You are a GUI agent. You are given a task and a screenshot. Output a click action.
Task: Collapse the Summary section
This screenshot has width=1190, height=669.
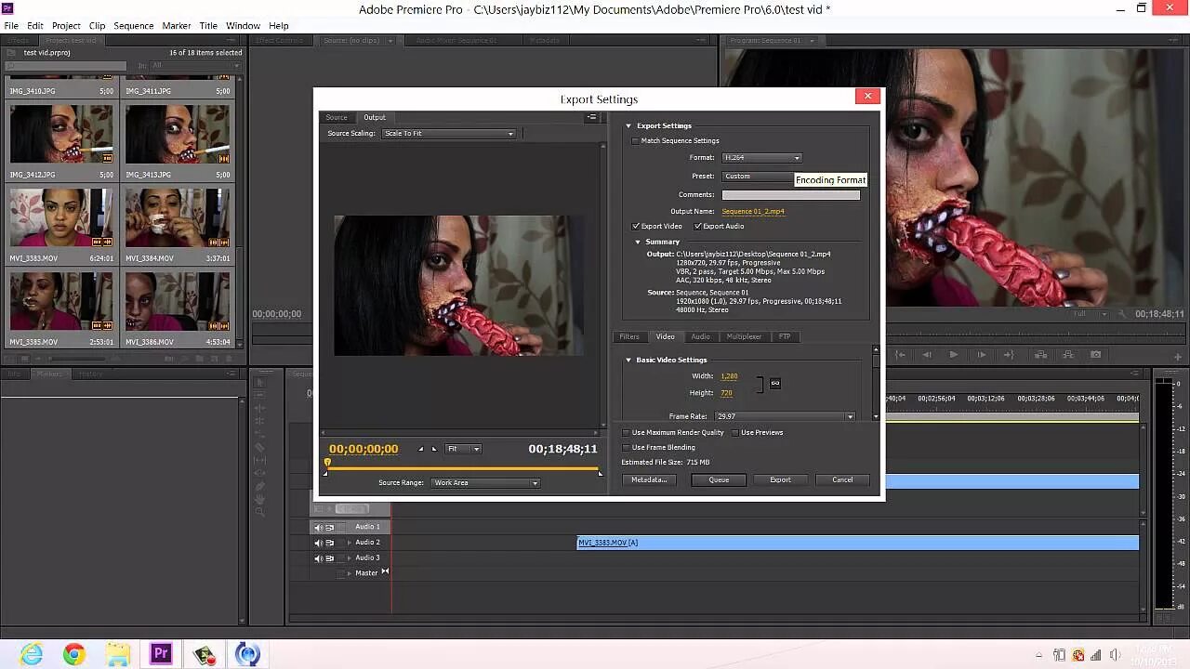tap(638, 243)
